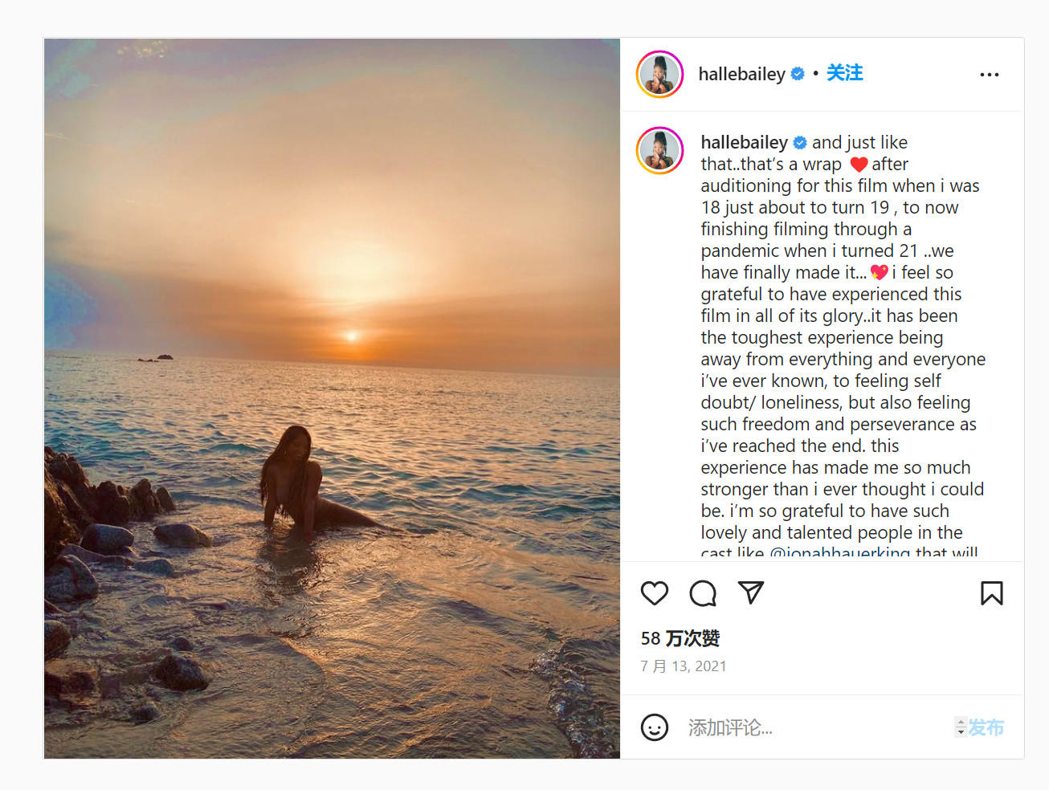Image resolution: width=1049 pixels, height=790 pixels.
Task: Click the profile picture next to the caption
Action: 660,151
